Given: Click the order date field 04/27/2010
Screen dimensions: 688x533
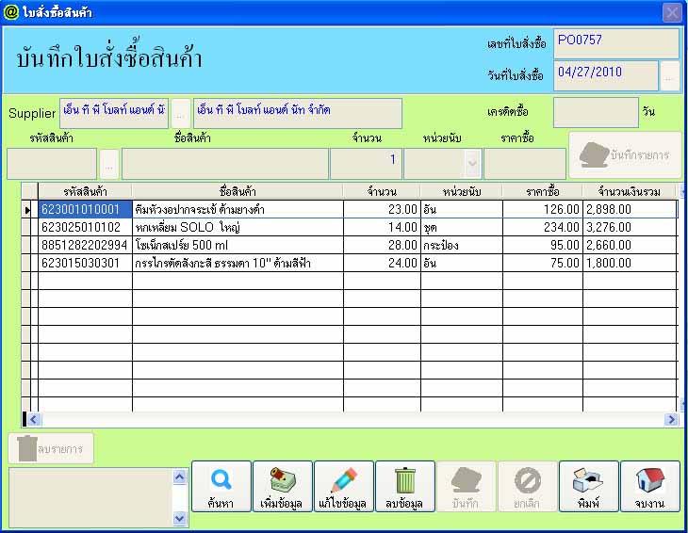Looking at the screenshot, I should coord(605,76).
